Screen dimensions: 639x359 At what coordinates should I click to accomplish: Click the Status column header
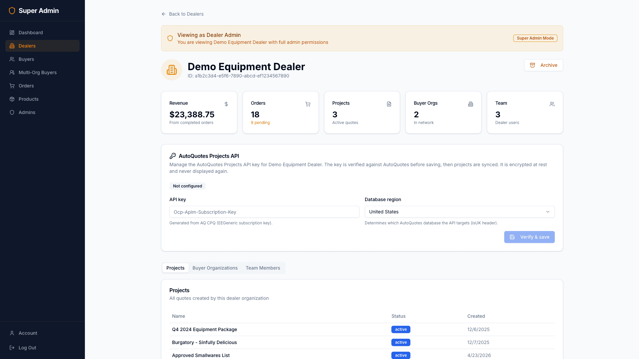click(x=398, y=316)
